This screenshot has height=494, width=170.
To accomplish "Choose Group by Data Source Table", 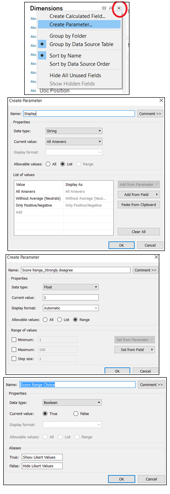I will [81, 44].
